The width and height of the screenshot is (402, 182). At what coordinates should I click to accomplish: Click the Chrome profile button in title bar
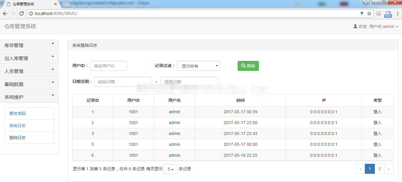366,2
